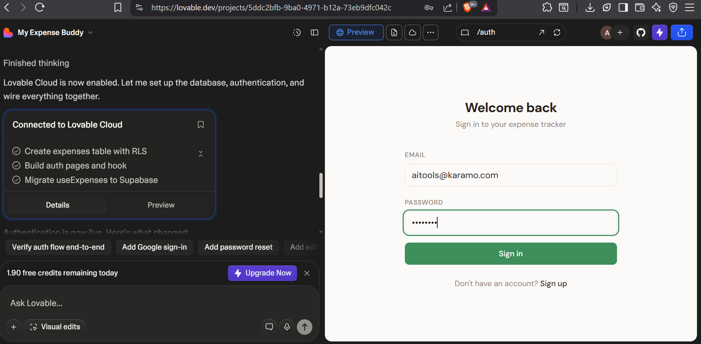The image size is (701, 344).
Task: Click the blue Publish share icon
Action: (682, 32)
